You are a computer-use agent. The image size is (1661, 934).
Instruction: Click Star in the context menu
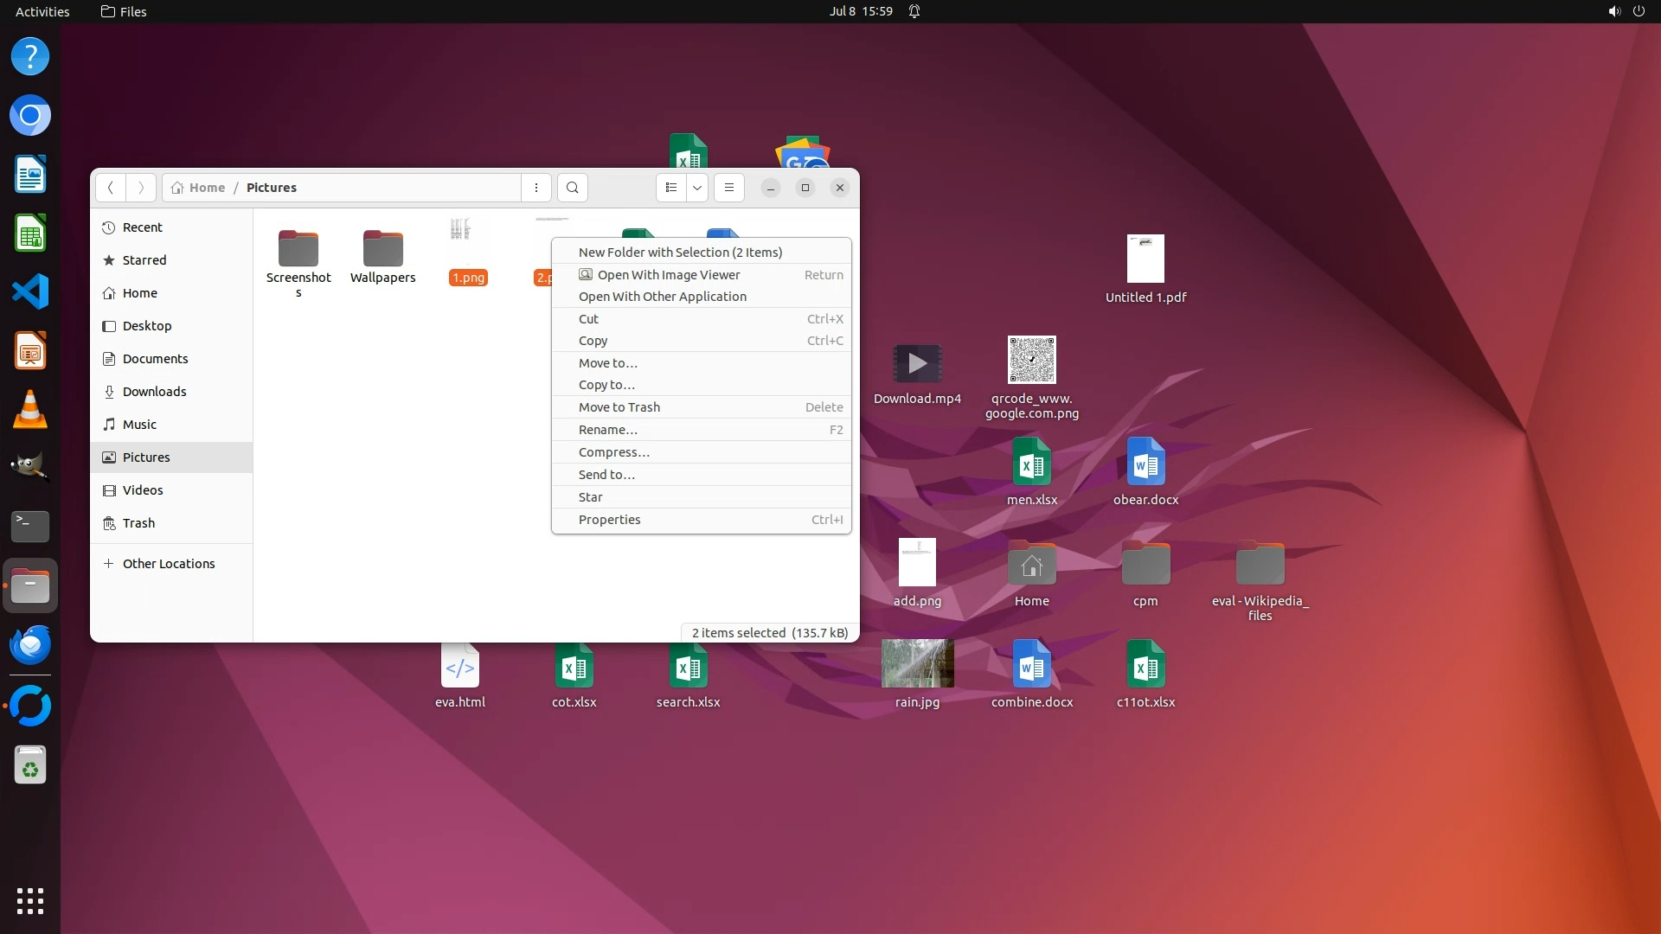(591, 497)
